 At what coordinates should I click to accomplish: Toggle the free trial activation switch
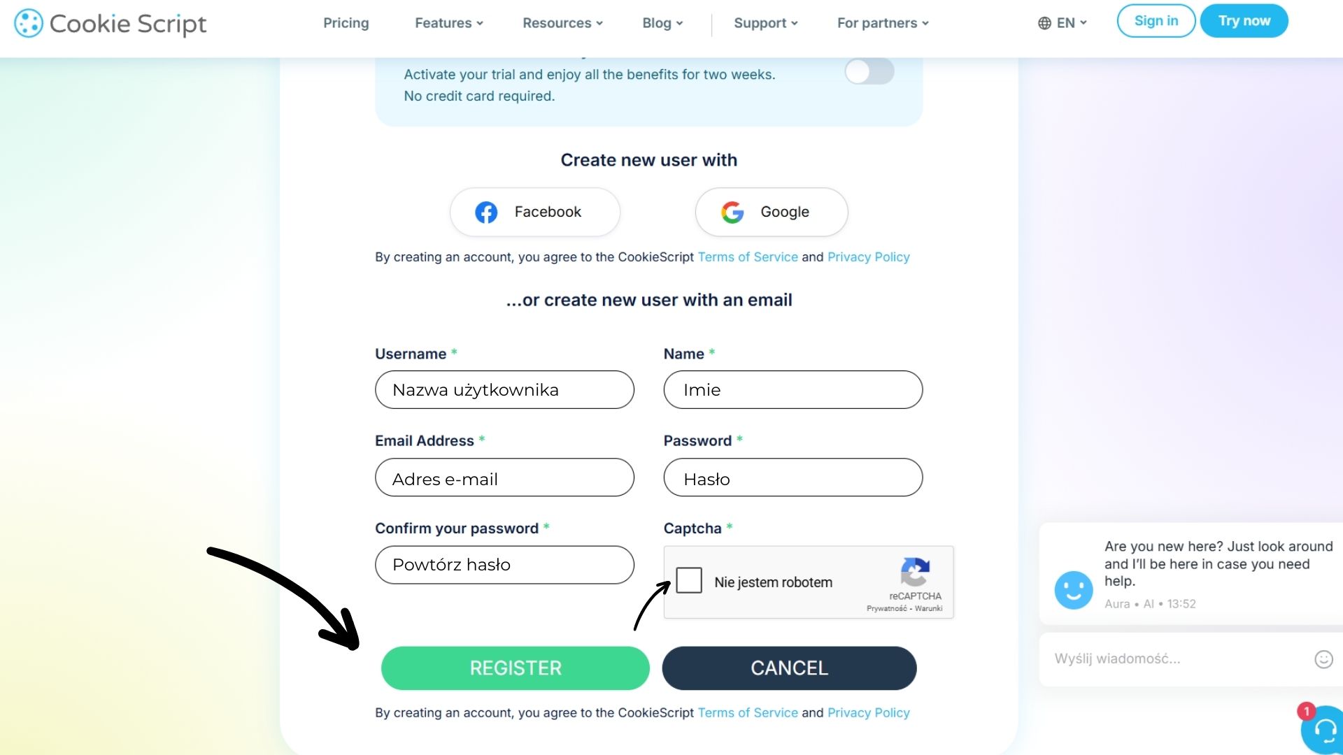point(869,71)
